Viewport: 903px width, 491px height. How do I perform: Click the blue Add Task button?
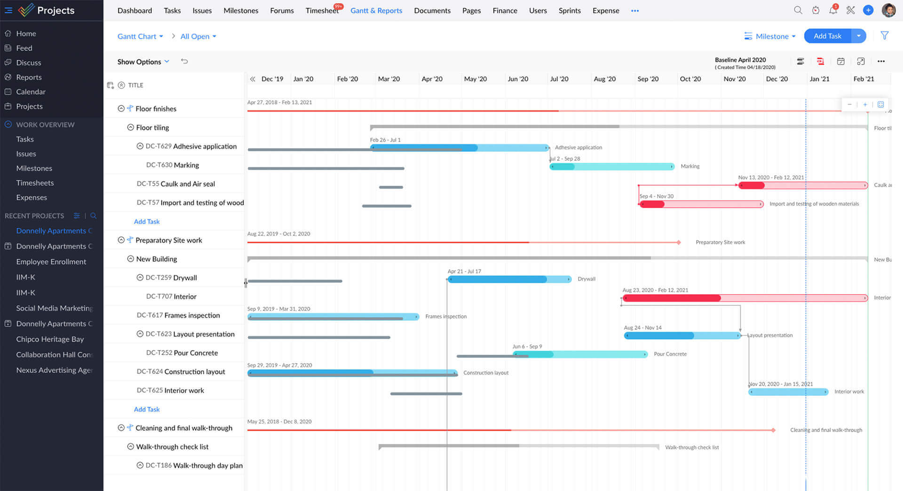[827, 36]
